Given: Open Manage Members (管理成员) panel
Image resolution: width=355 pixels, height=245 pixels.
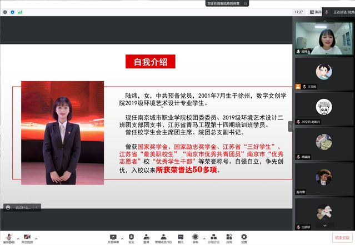Looking at the screenshot, I should tap(163, 237).
